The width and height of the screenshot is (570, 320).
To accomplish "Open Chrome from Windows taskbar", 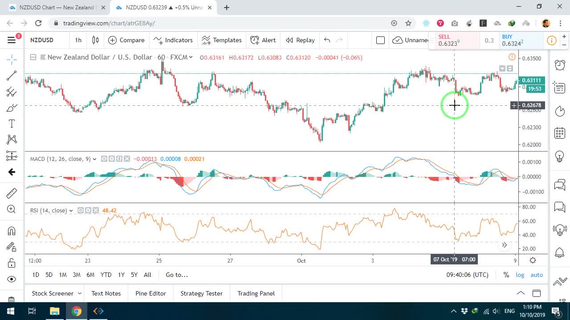I will [77, 311].
